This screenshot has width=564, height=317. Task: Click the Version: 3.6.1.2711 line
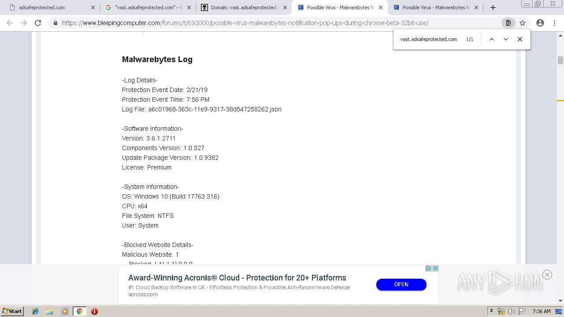pyautogui.click(x=149, y=138)
